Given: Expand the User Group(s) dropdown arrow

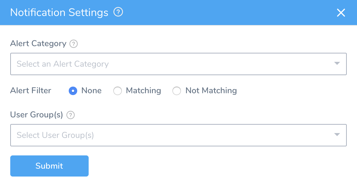Looking at the screenshot, I should [337, 135].
